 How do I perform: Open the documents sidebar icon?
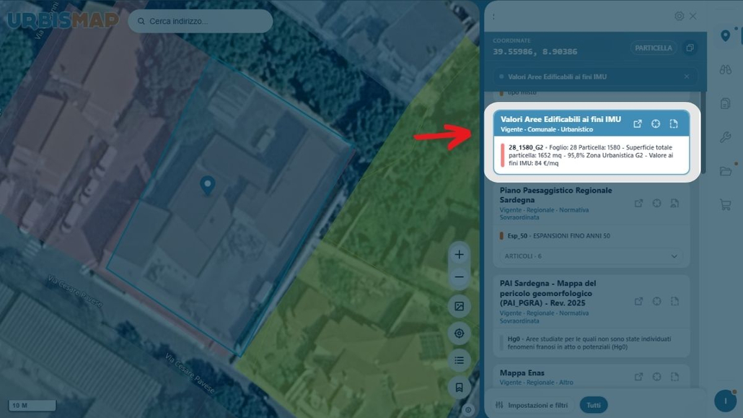pyautogui.click(x=725, y=103)
